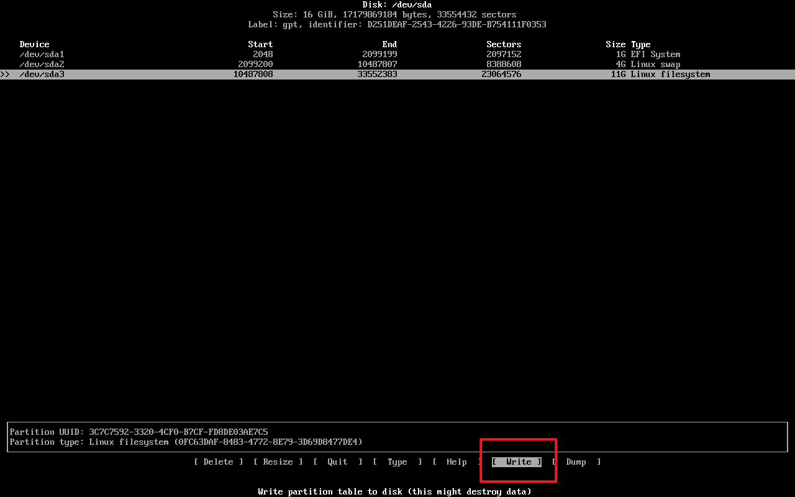
Task: Click the Sectors column header
Action: click(504, 44)
